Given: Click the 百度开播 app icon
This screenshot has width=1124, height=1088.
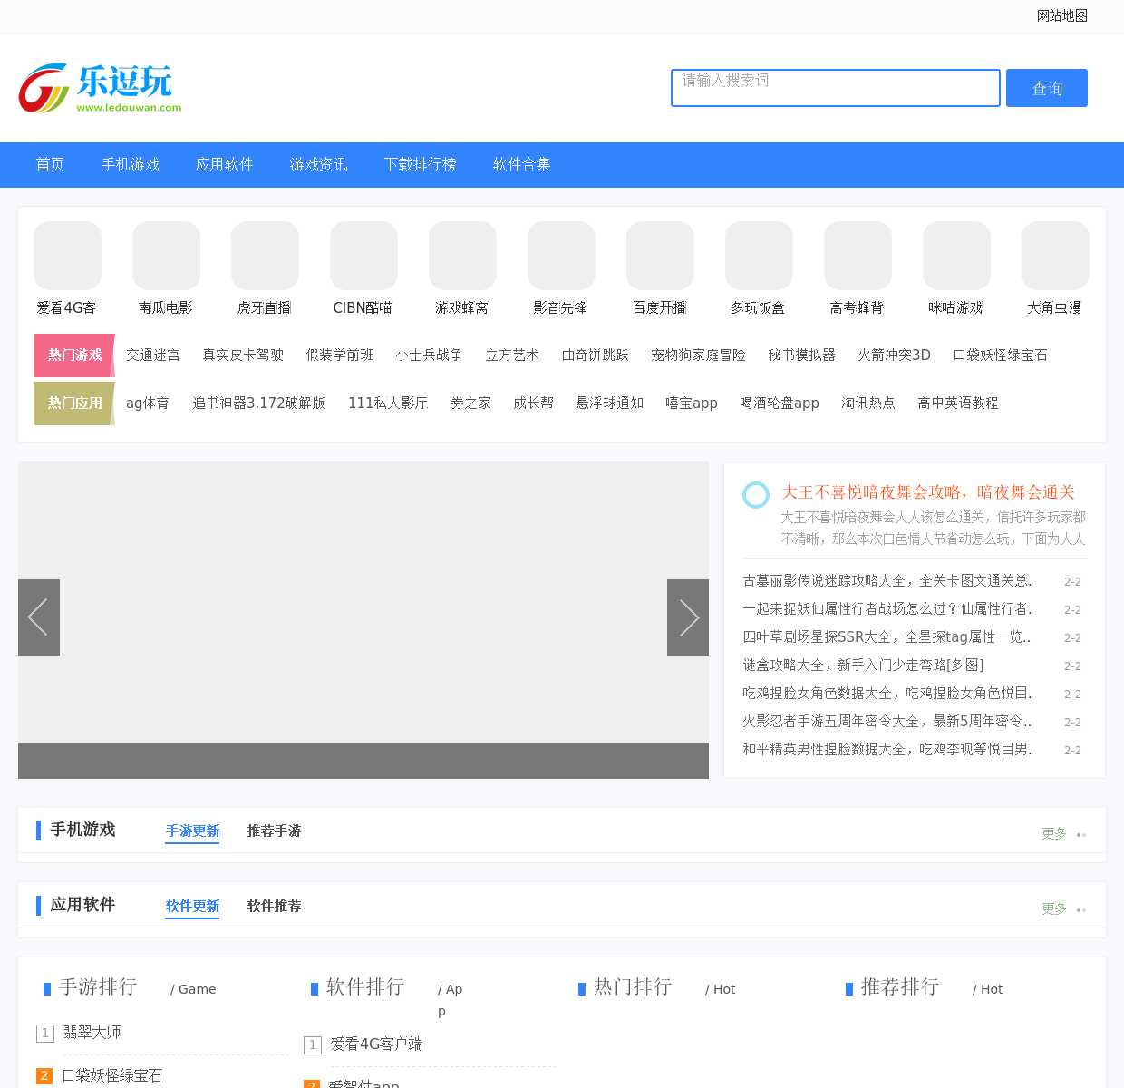Looking at the screenshot, I should click(660, 256).
